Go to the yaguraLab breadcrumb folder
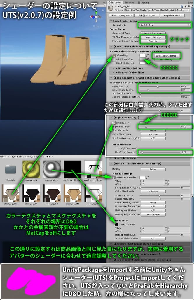 (16, 156)
